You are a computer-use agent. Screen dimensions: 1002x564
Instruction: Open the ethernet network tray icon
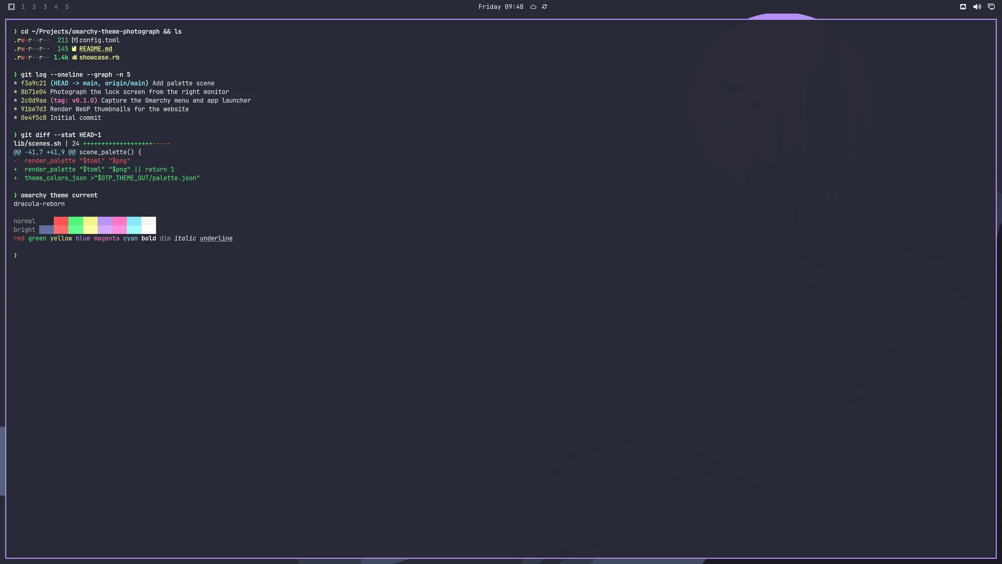click(963, 7)
